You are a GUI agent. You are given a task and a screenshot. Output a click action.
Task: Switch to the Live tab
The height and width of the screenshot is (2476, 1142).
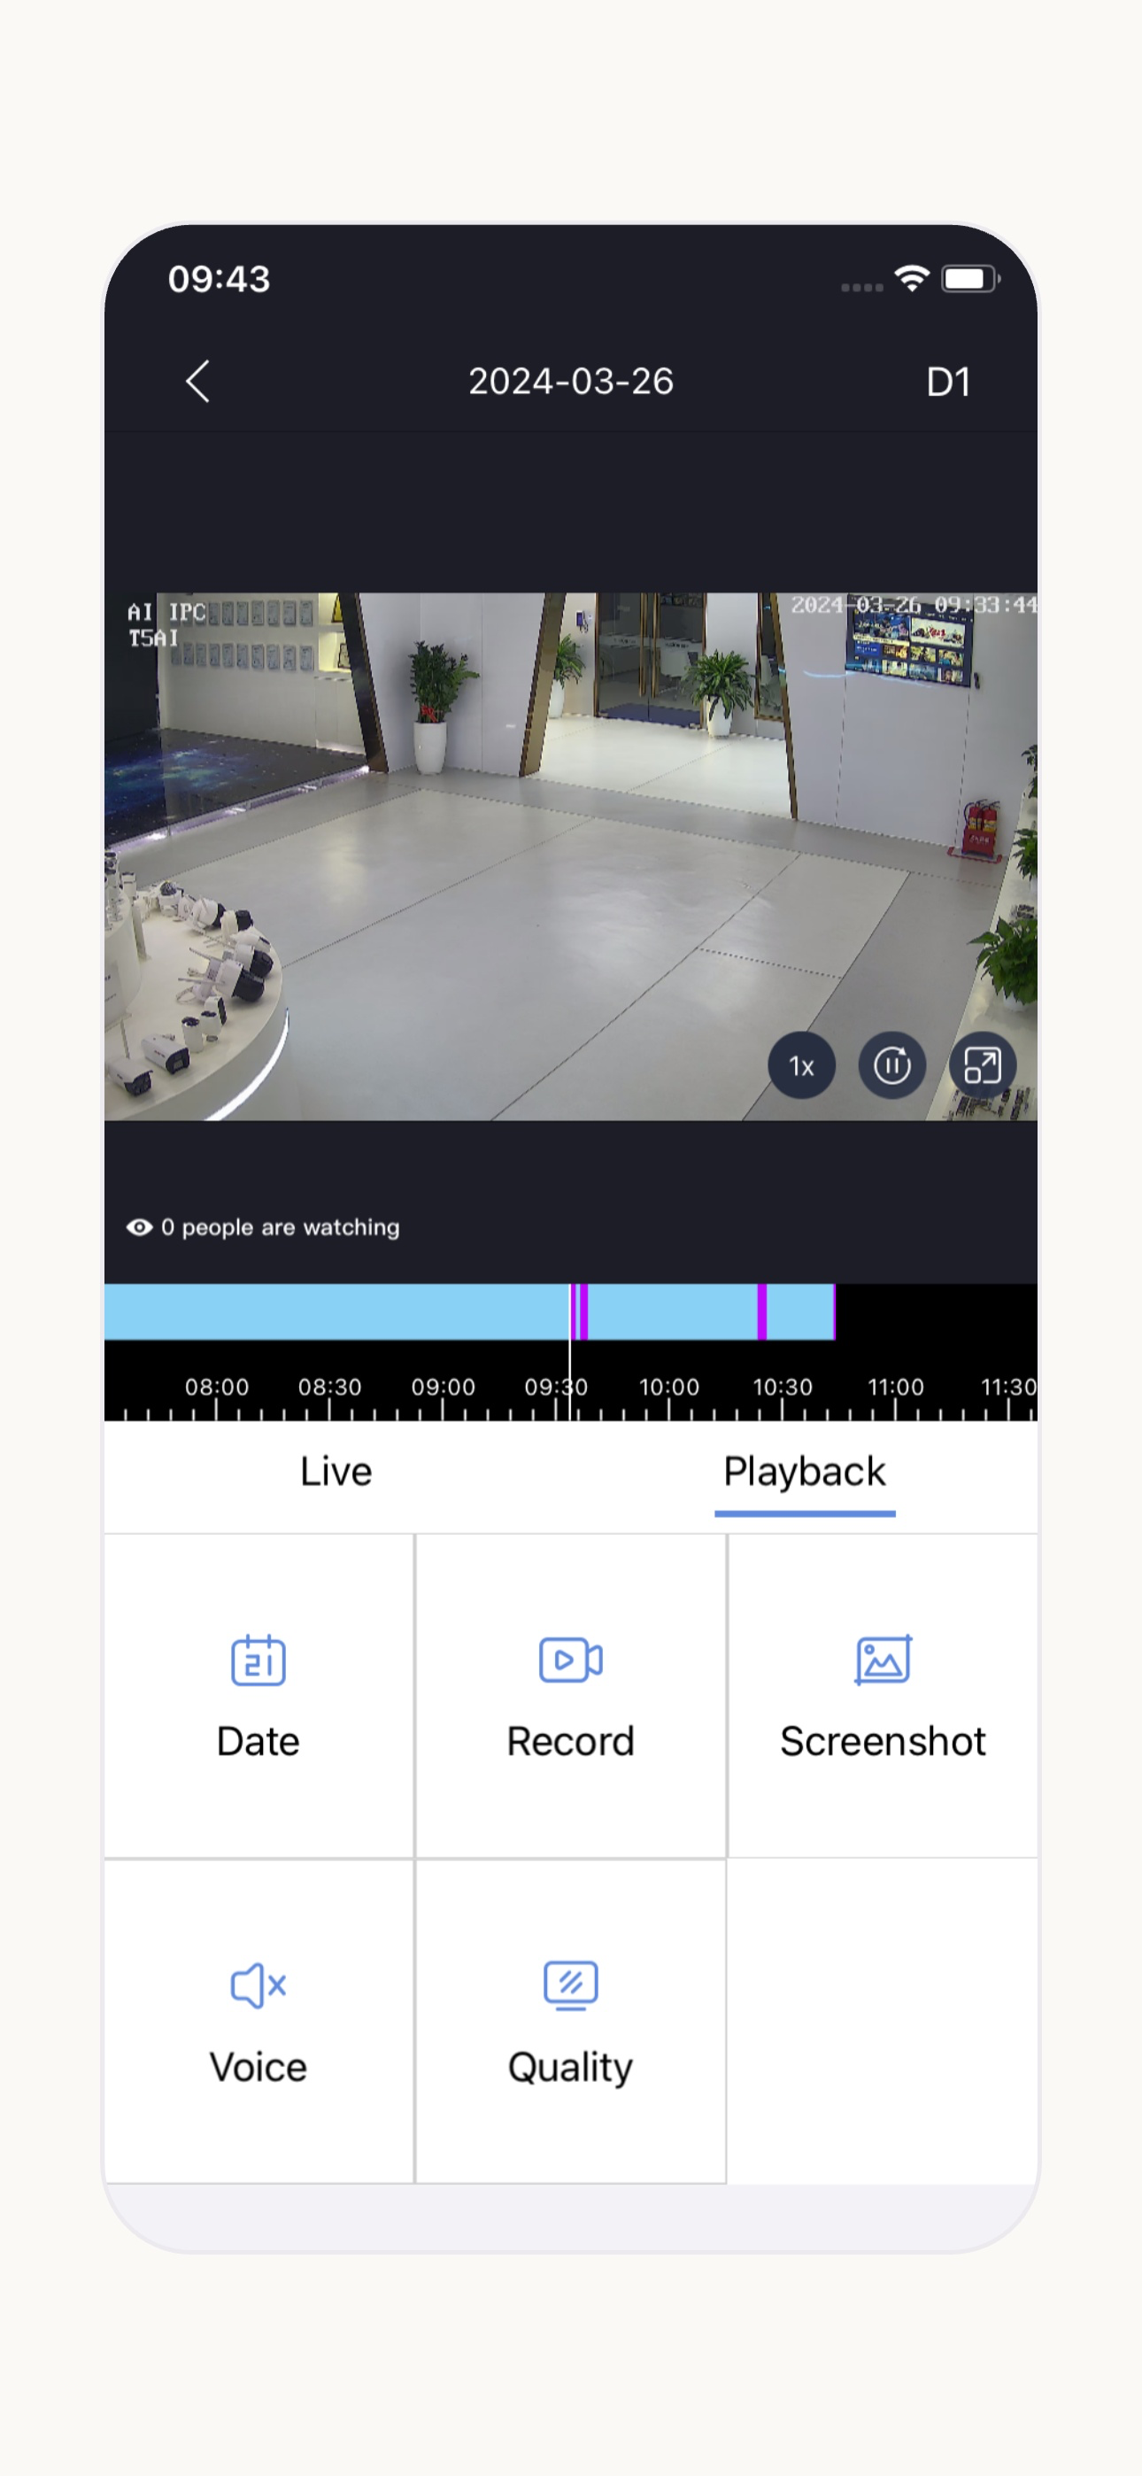pos(336,1472)
